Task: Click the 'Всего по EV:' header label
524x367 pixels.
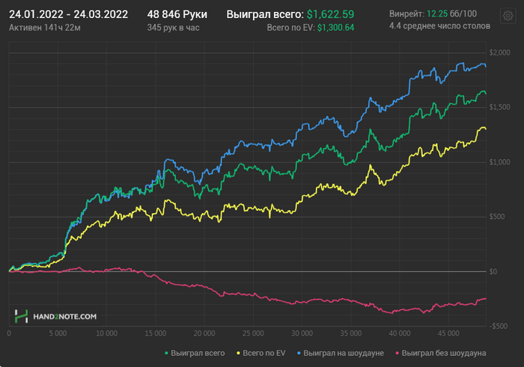Action: pyautogui.click(x=290, y=28)
